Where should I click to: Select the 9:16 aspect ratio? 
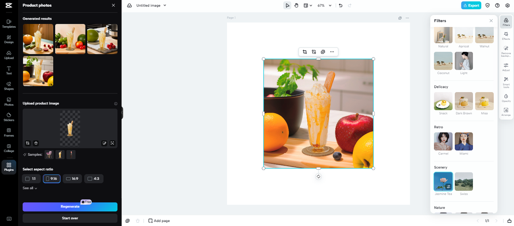(52, 179)
